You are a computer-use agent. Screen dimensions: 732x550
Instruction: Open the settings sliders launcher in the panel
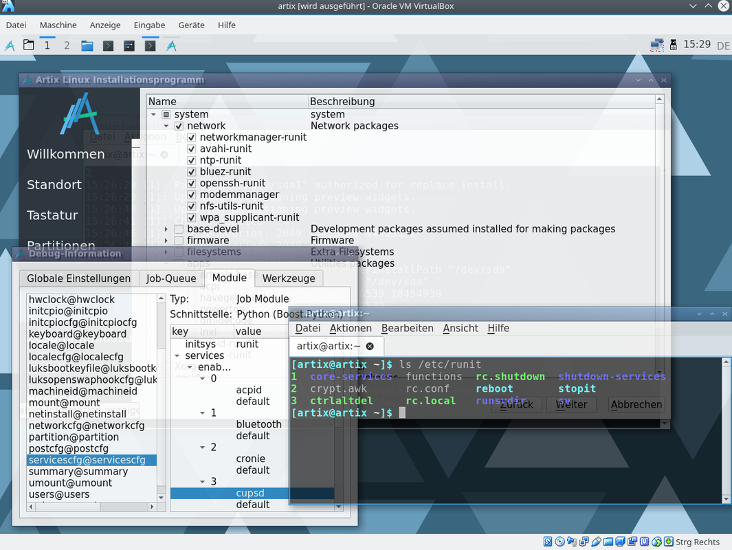(x=129, y=46)
